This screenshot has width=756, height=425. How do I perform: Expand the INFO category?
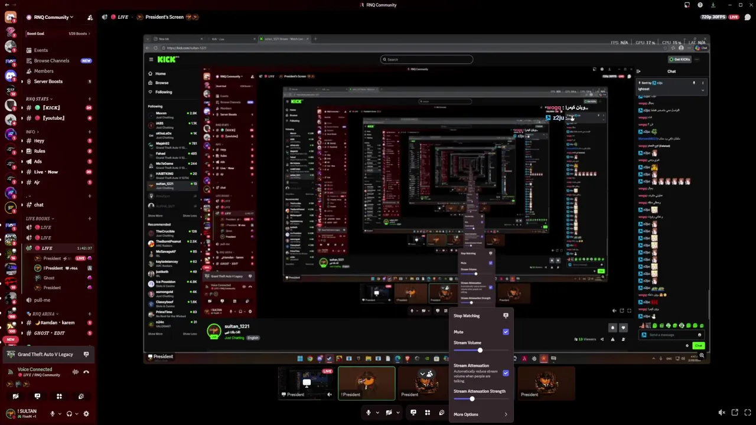[32, 132]
